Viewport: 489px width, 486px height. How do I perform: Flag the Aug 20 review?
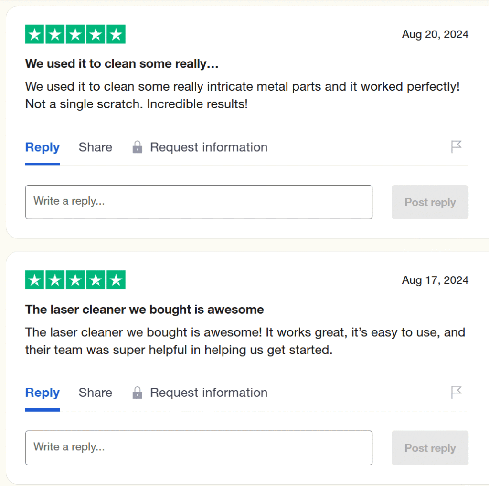pos(456,147)
